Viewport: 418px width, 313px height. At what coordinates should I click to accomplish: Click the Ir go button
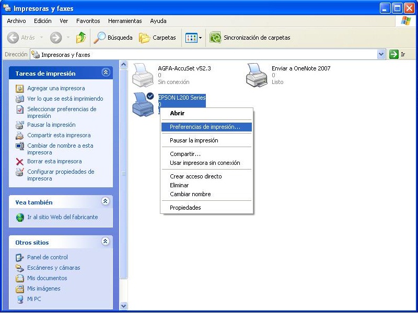coord(398,54)
